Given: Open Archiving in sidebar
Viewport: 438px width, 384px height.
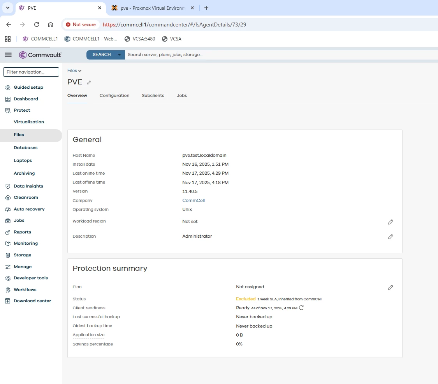Looking at the screenshot, I should click(x=24, y=173).
